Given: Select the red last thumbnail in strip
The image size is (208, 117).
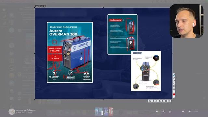Looking at the screenshot, I should (111, 111).
